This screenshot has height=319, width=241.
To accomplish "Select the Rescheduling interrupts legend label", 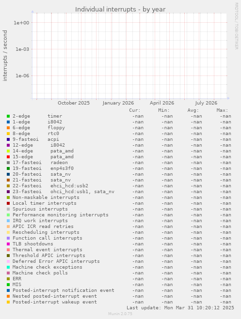I will (46, 232).
